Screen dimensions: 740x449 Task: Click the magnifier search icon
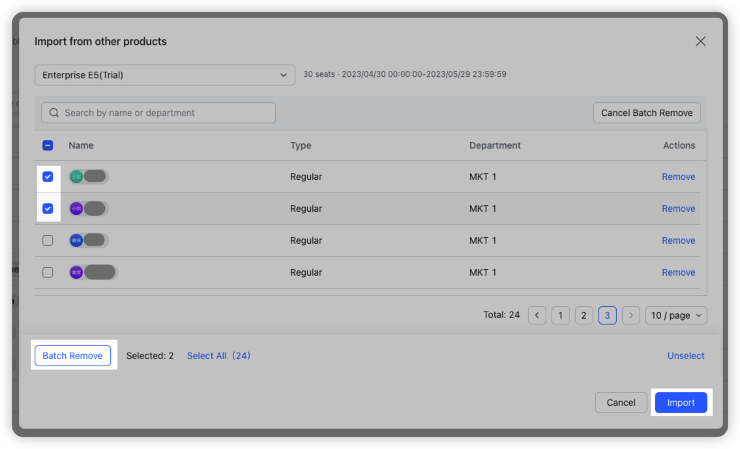[54, 113]
